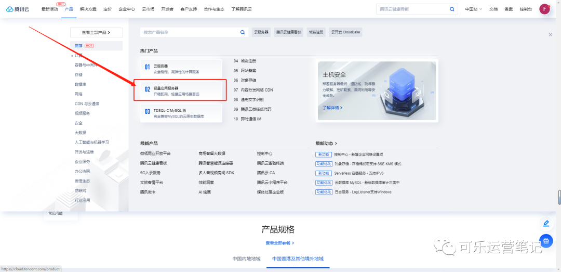
Task: Select CDN 与云通信 category
Action: [x=87, y=103]
